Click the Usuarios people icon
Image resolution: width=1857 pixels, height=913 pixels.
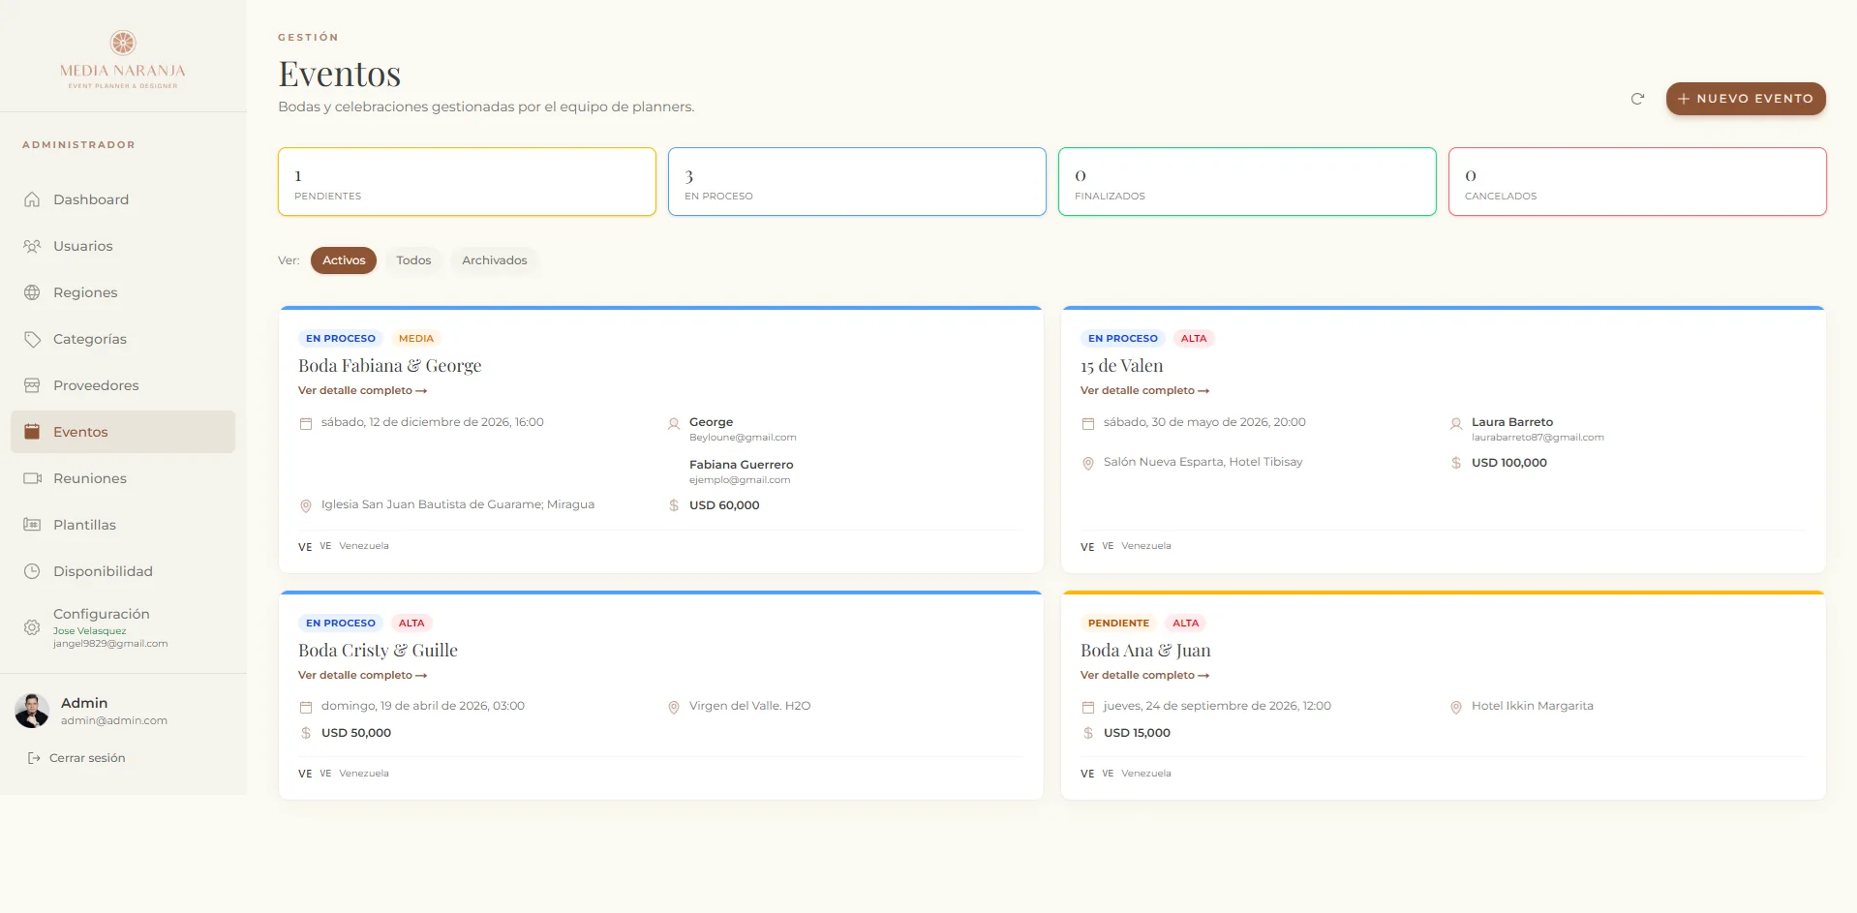[32, 246]
